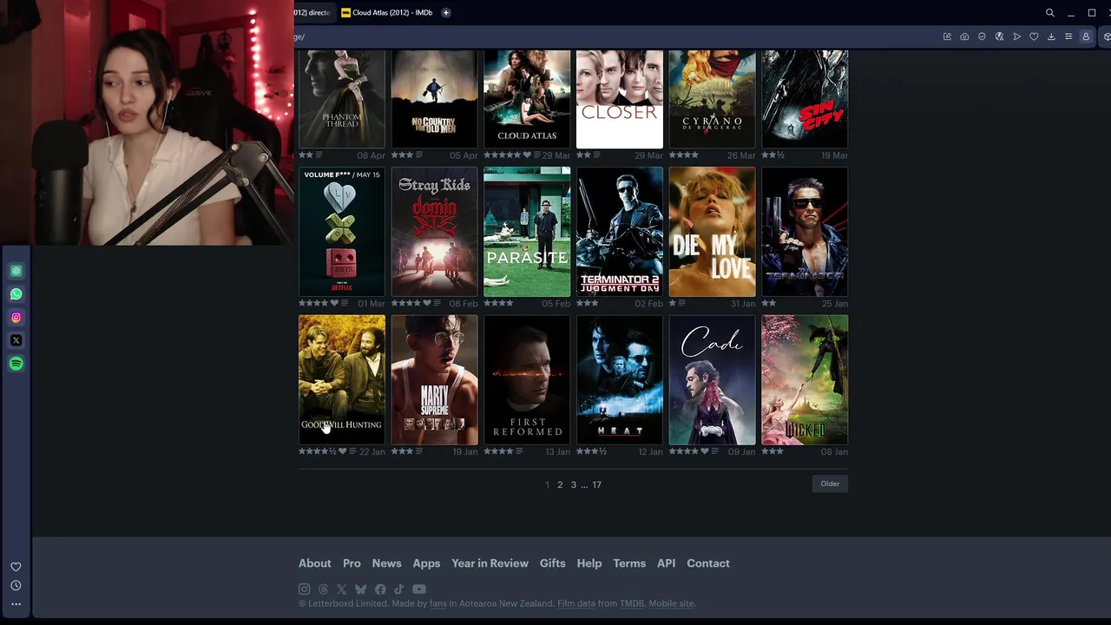Screen dimensions: 1111x625
Task: Open the easy setup sliders icon
Action: pyautogui.click(x=1068, y=36)
